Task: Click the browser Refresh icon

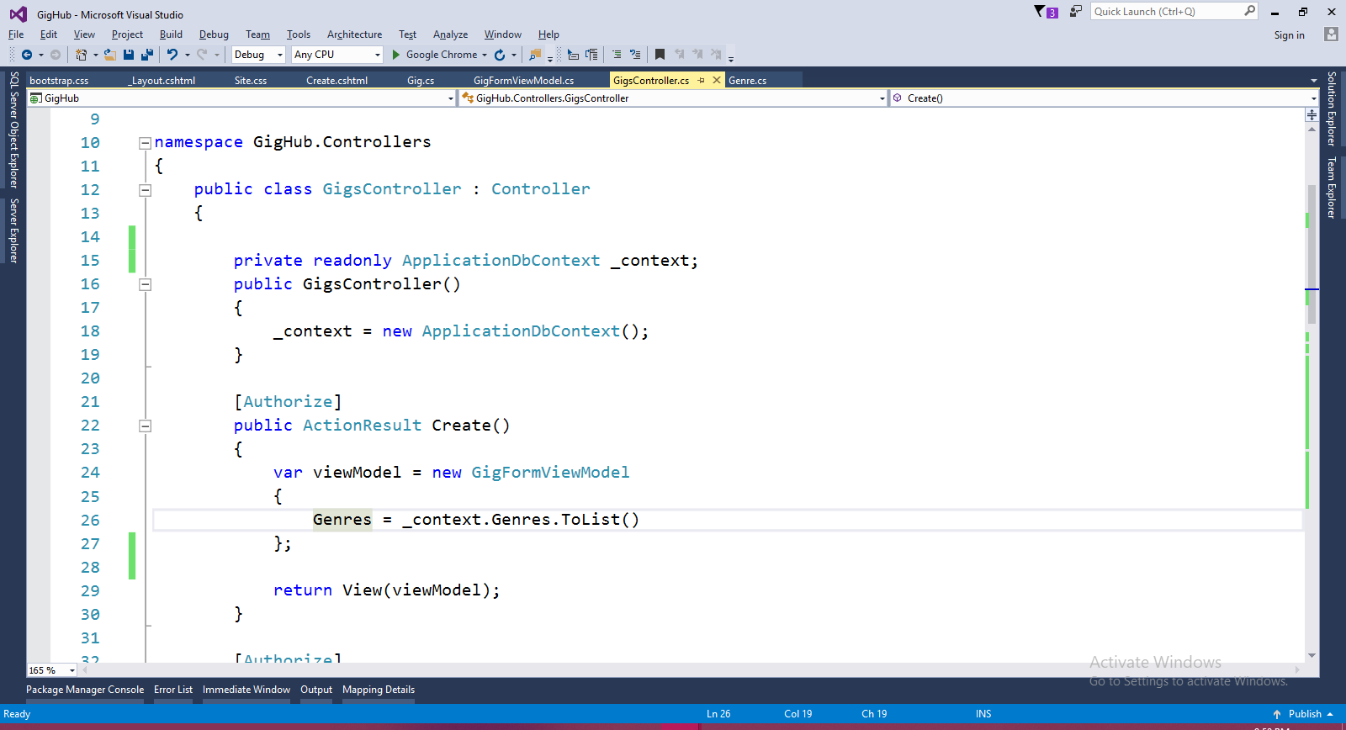Action: [x=500, y=55]
